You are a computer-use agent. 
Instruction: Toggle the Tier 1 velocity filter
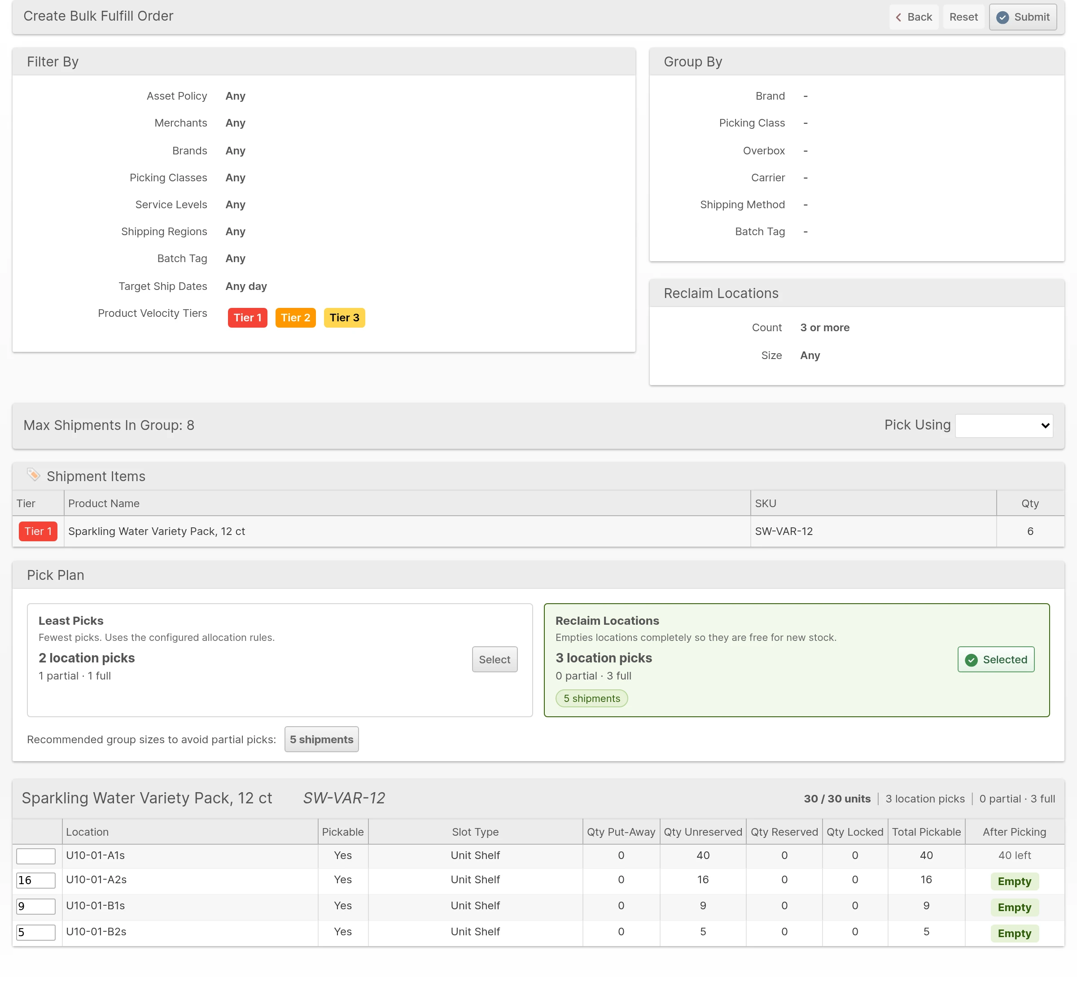(x=247, y=317)
